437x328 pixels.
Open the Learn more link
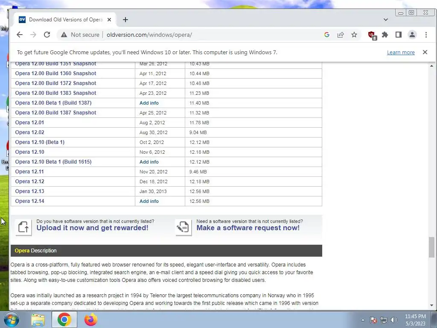[x=401, y=53]
